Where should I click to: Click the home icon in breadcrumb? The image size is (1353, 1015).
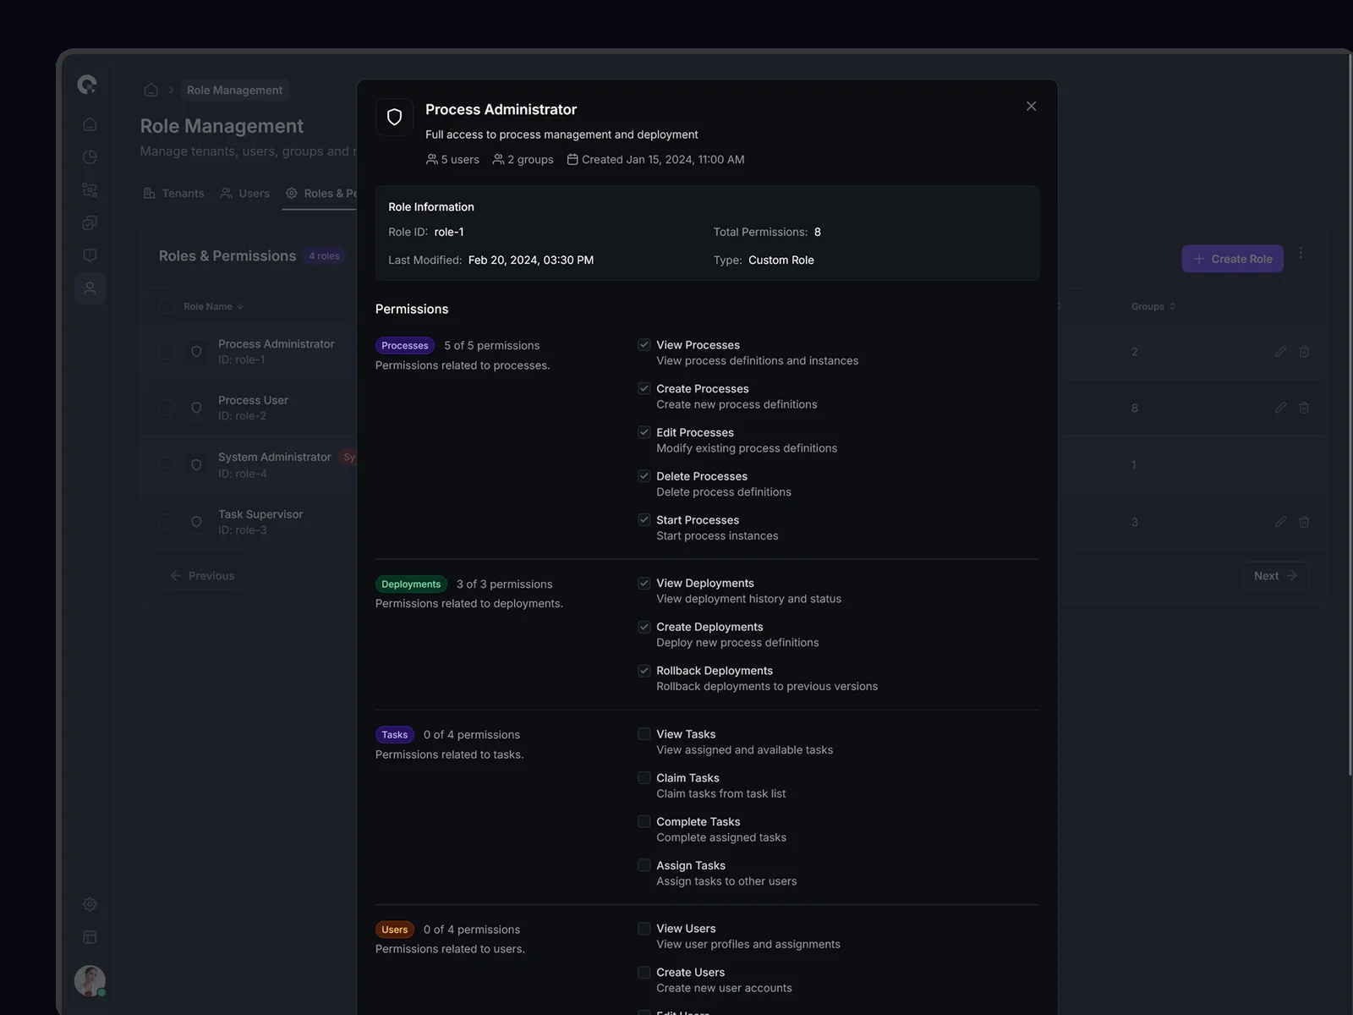151,90
